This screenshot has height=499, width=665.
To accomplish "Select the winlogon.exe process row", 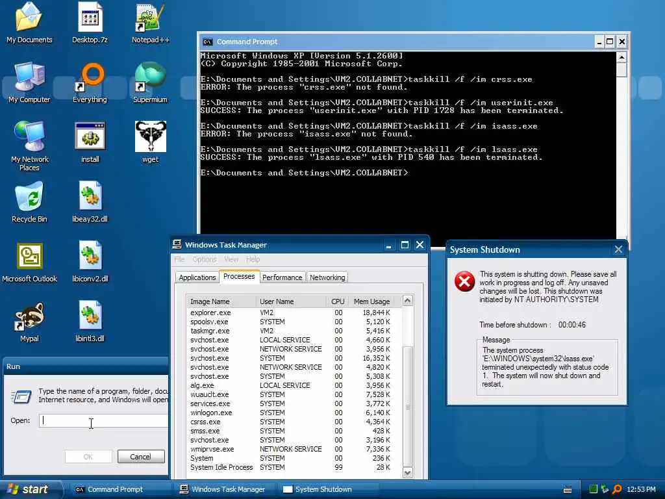I will click(294, 413).
